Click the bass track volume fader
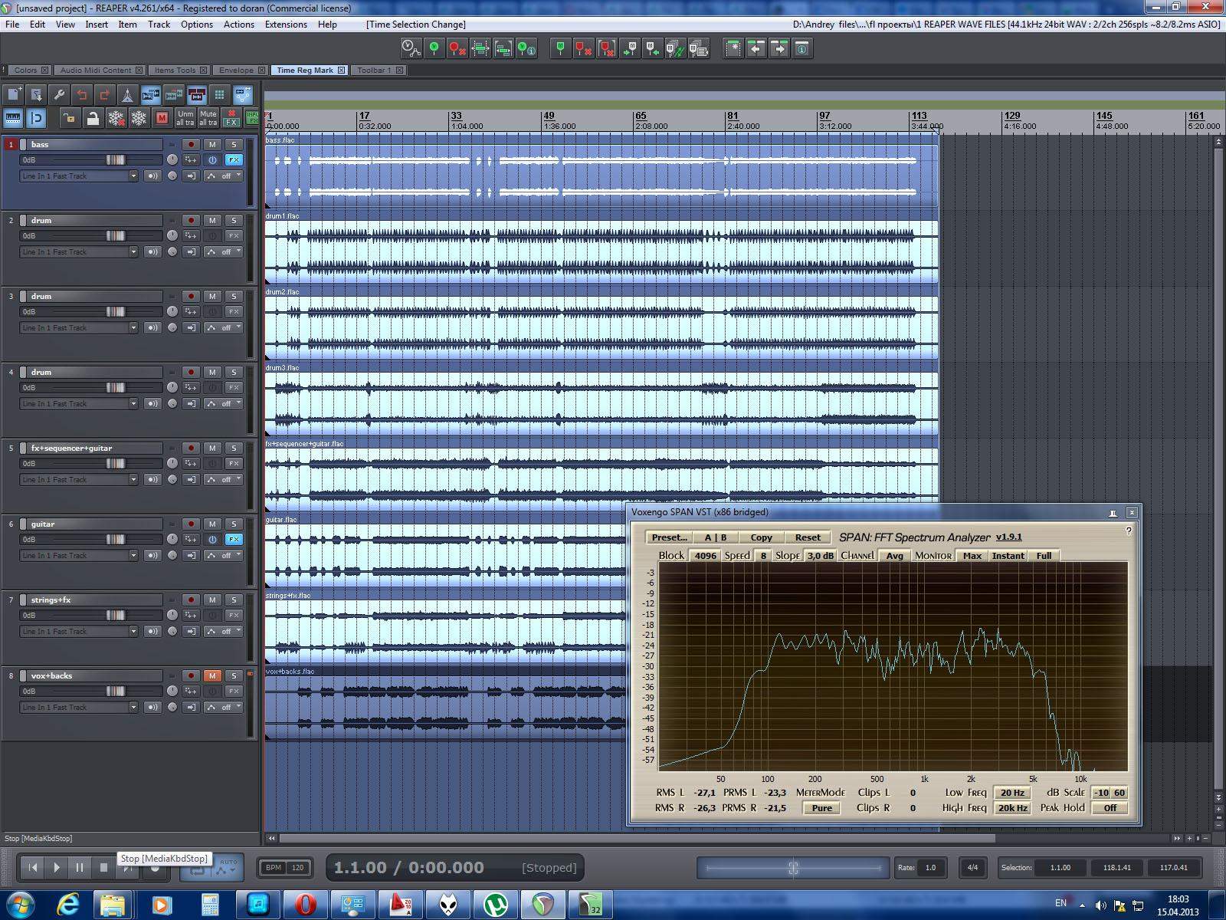The height and width of the screenshot is (920, 1226). [x=115, y=160]
